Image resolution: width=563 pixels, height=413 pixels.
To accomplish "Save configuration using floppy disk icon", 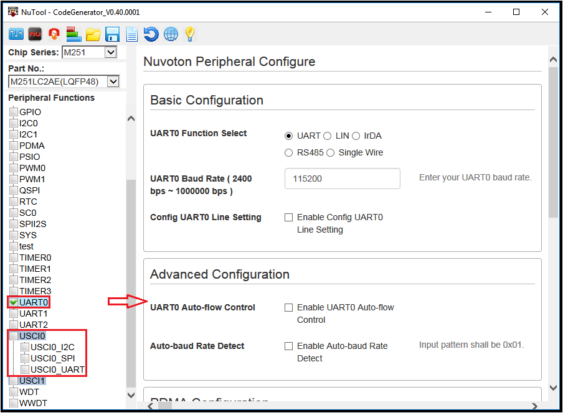I will [x=112, y=34].
